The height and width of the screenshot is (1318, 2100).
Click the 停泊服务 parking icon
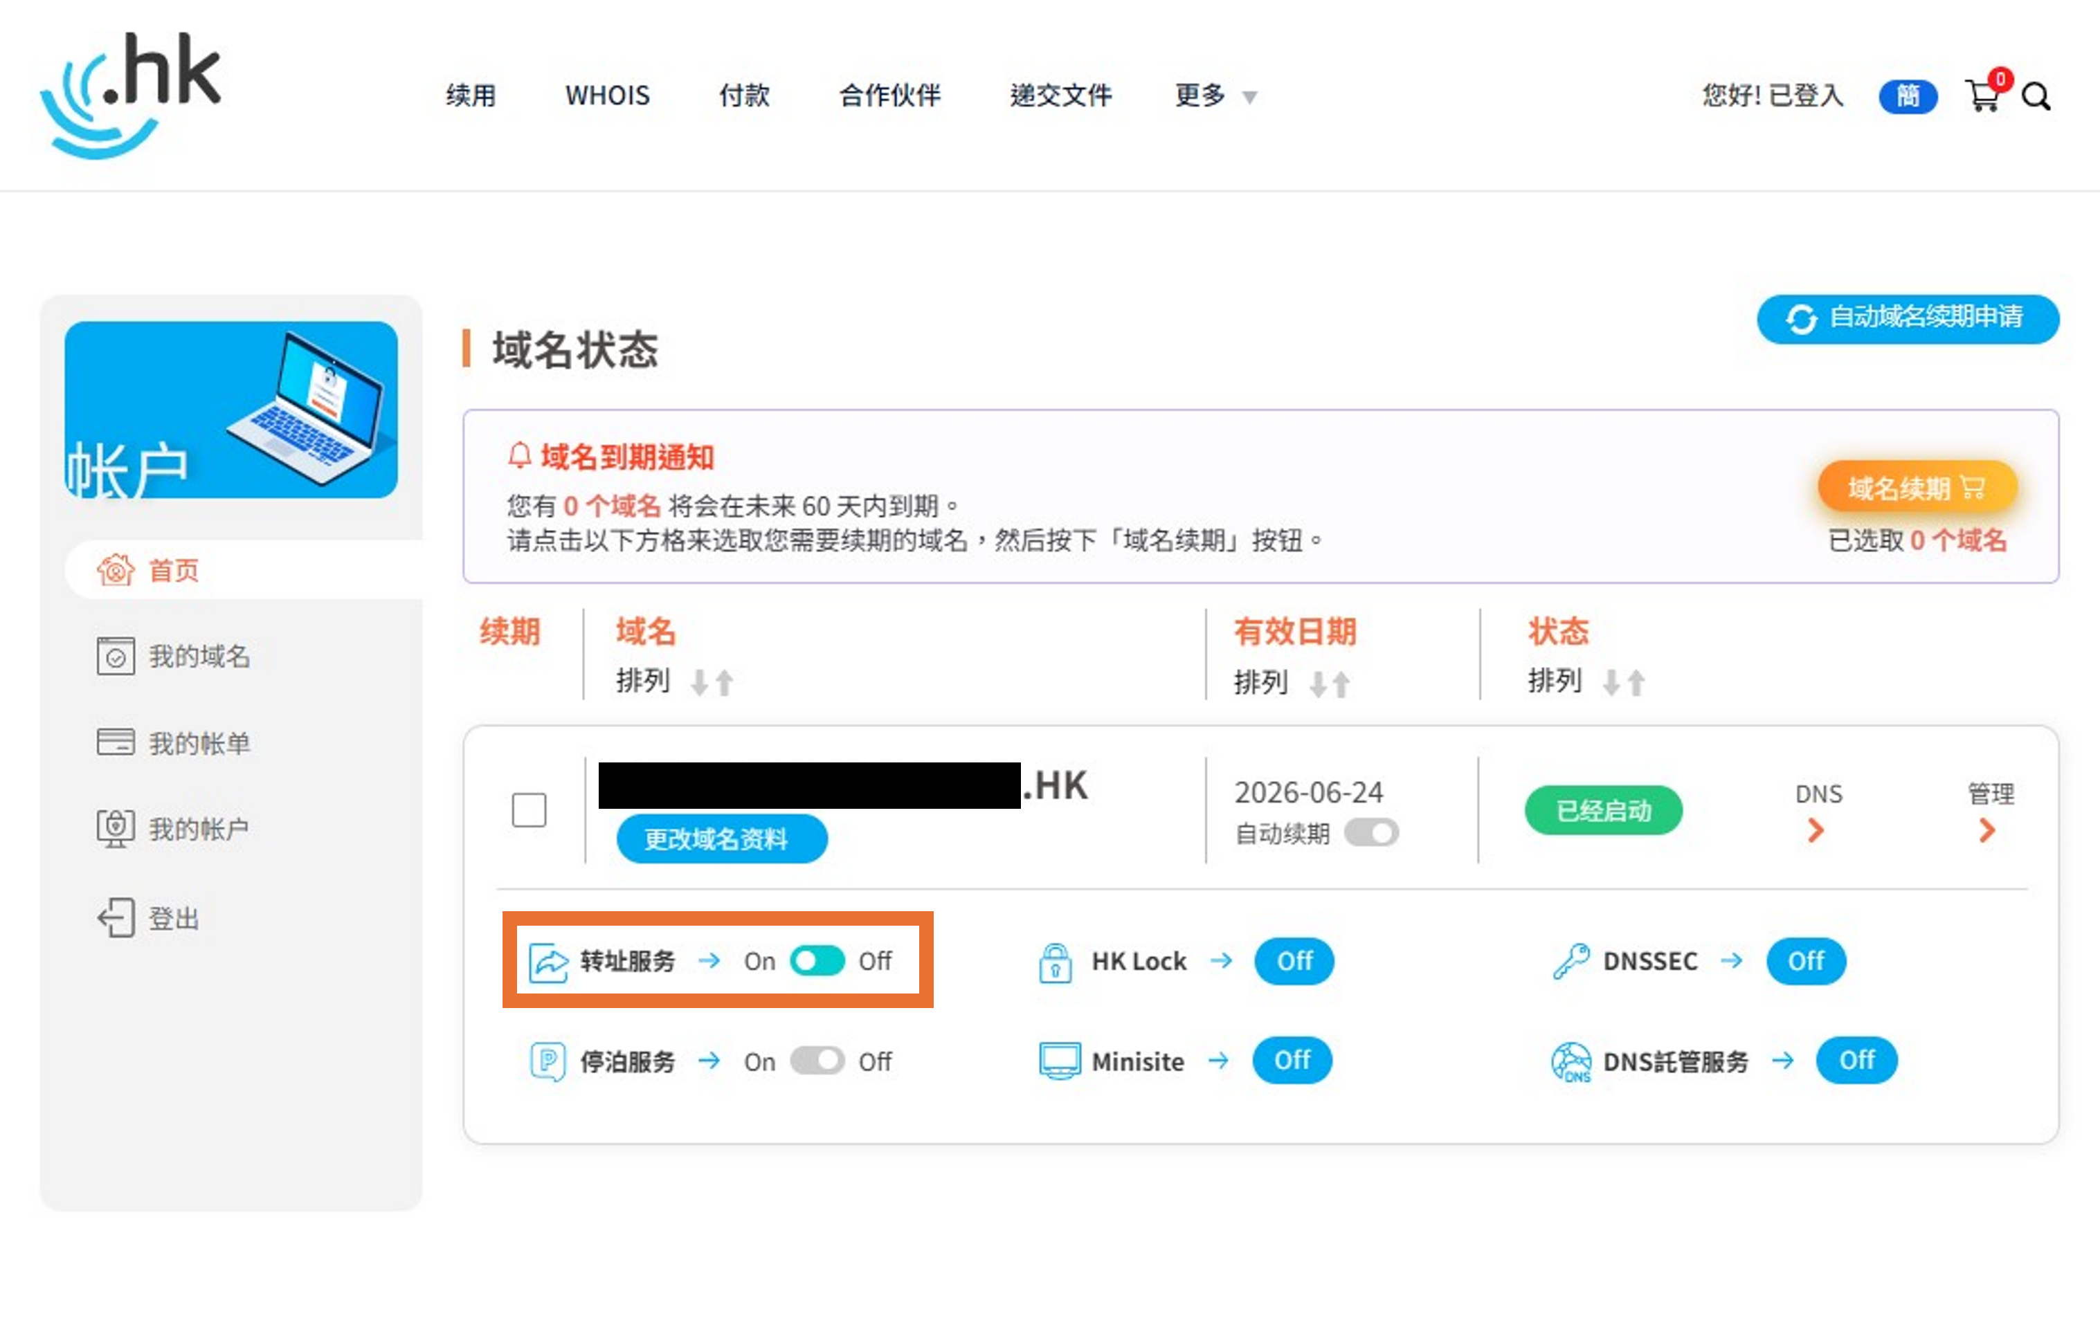pyautogui.click(x=547, y=1061)
